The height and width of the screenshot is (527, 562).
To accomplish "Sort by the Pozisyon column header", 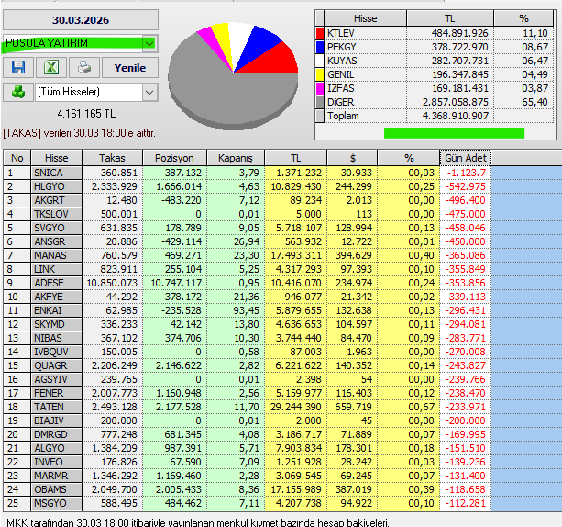I will pos(174,158).
